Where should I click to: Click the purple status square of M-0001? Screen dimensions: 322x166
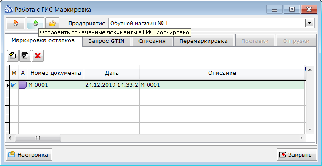23,85
